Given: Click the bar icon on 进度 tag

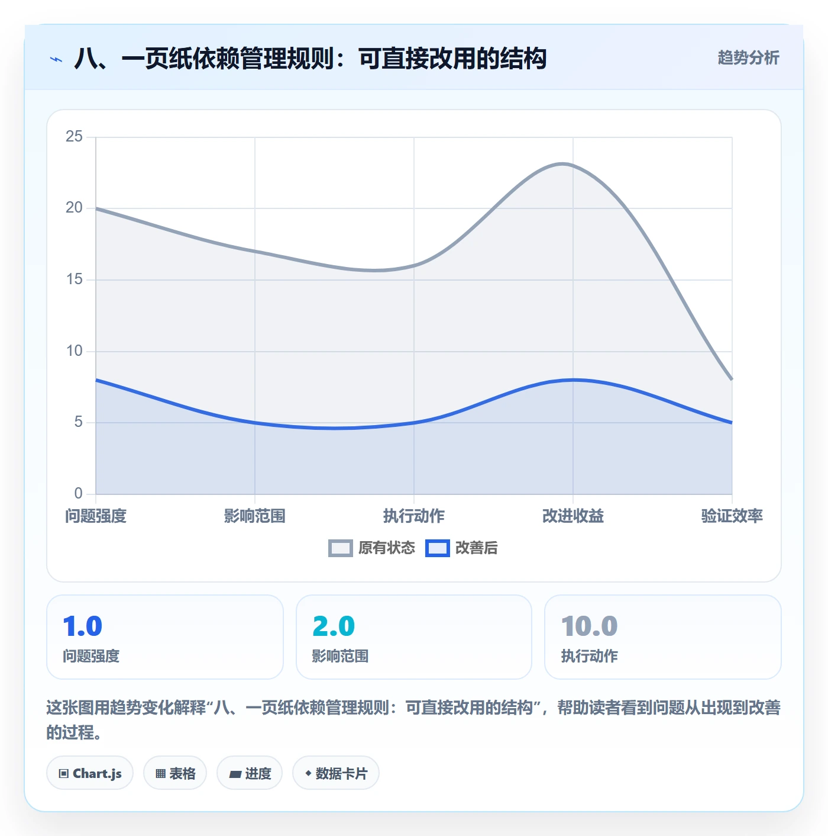Looking at the screenshot, I should click(235, 774).
